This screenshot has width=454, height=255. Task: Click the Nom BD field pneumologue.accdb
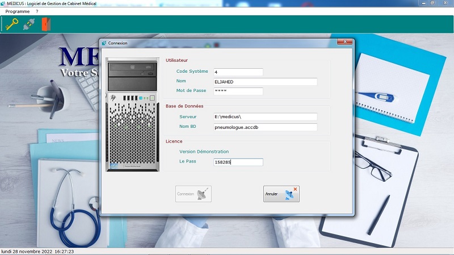point(265,127)
